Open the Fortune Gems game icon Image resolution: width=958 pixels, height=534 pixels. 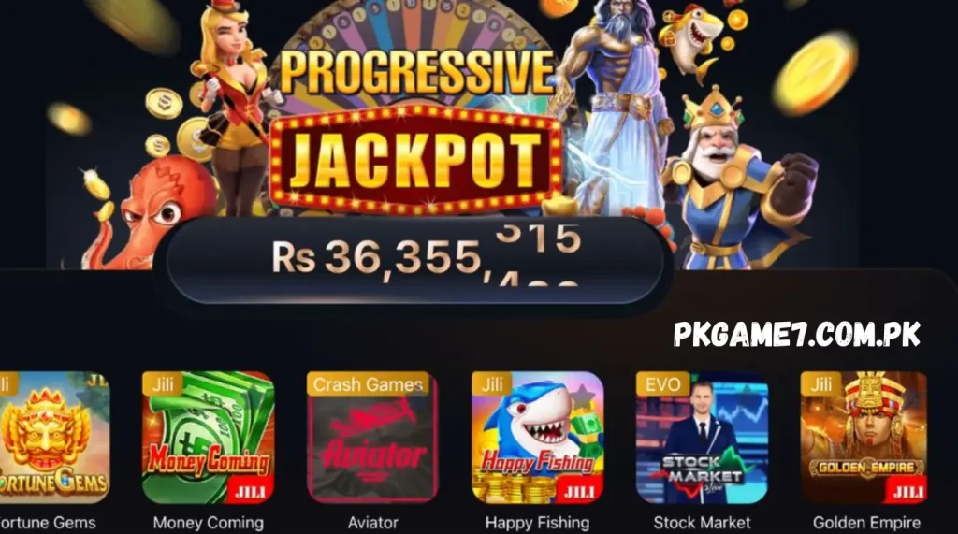(x=53, y=438)
